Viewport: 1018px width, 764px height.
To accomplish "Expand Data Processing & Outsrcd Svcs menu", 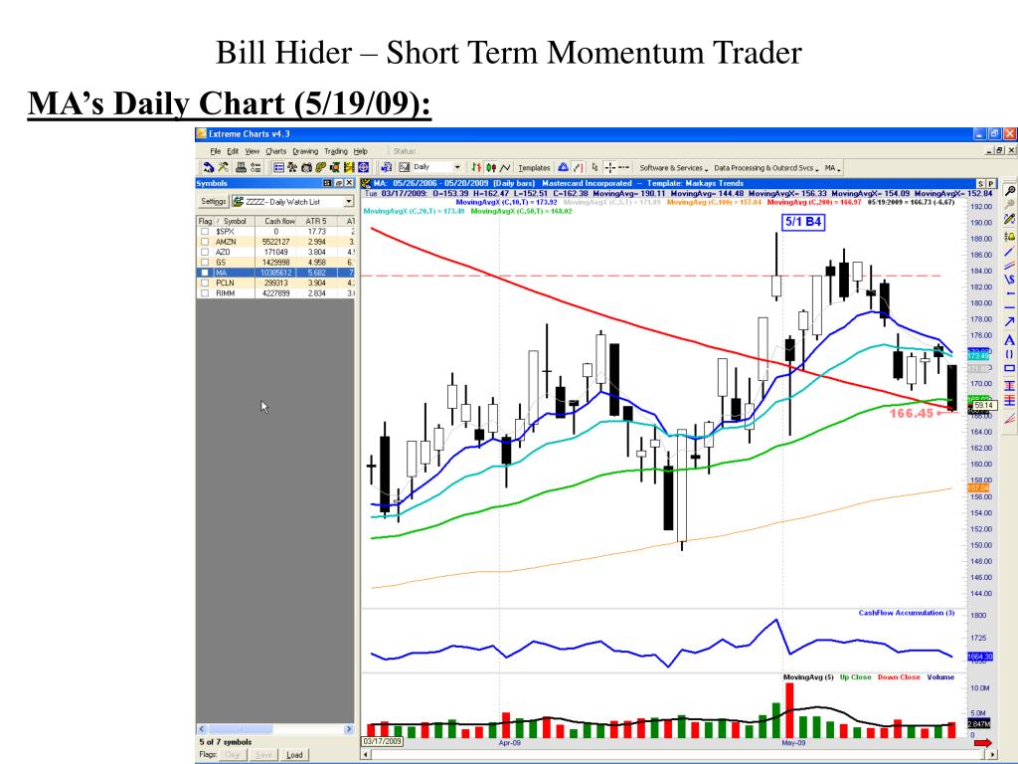I will 766,167.
